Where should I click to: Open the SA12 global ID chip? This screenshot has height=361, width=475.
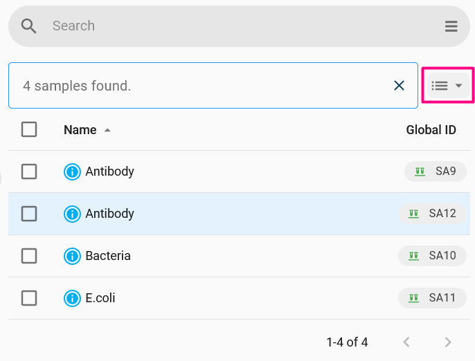pyautogui.click(x=432, y=214)
